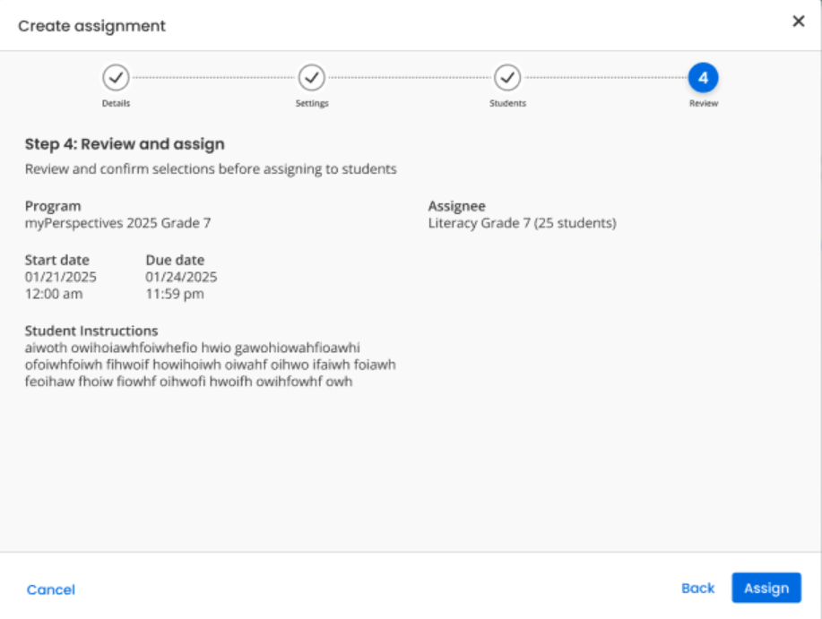The height and width of the screenshot is (619, 822).
Task: Click the Details step checkmark circle
Action: tap(116, 78)
